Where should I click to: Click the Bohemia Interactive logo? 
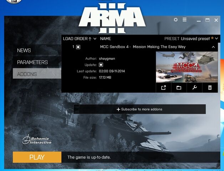[37, 140]
